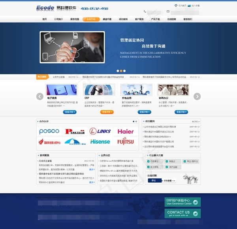Click the red torch center logo
Screen dimensions: 237x229
(49, 142)
